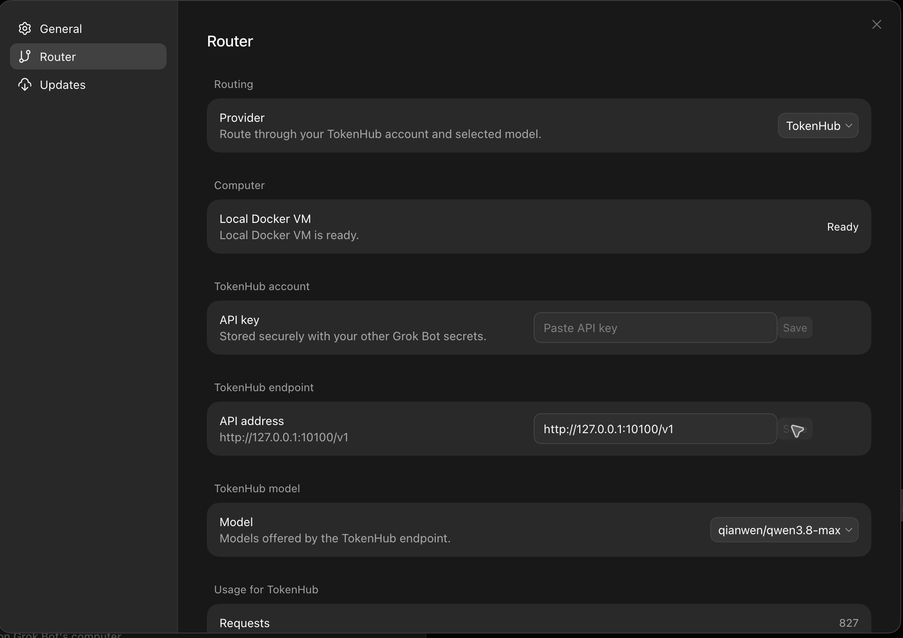Save the API address value

(x=795, y=429)
